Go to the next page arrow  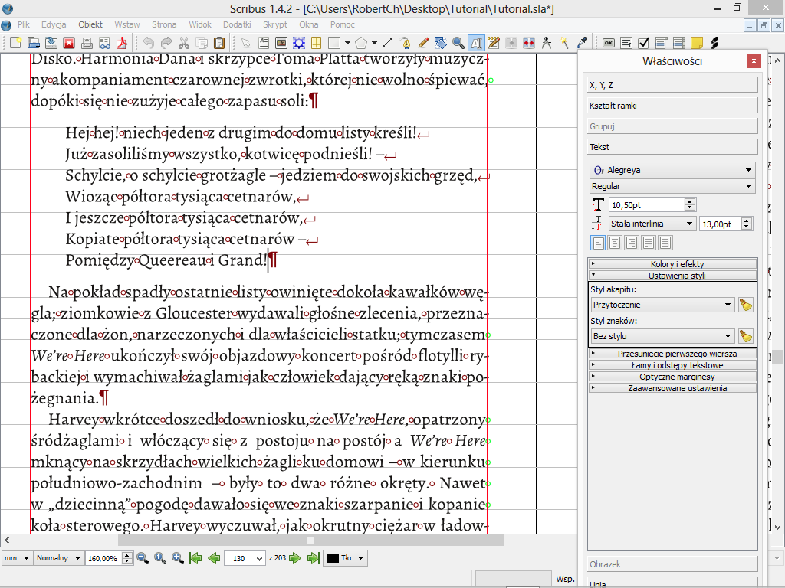click(296, 558)
